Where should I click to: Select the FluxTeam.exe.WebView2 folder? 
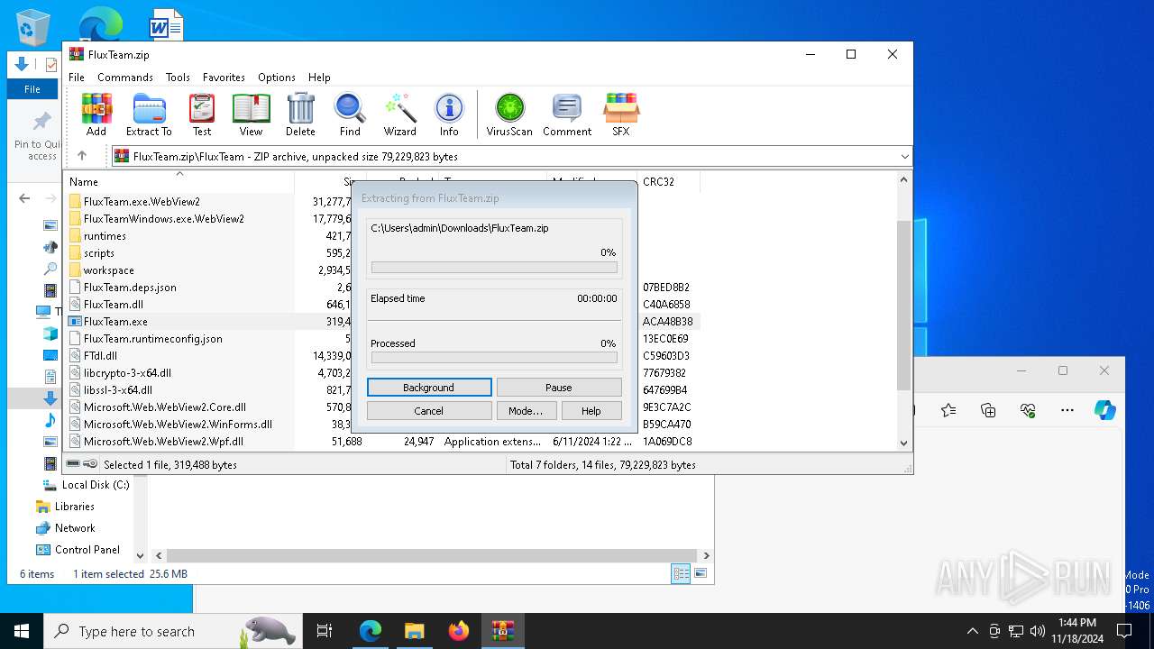pyautogui.click(x=142, y=202)
